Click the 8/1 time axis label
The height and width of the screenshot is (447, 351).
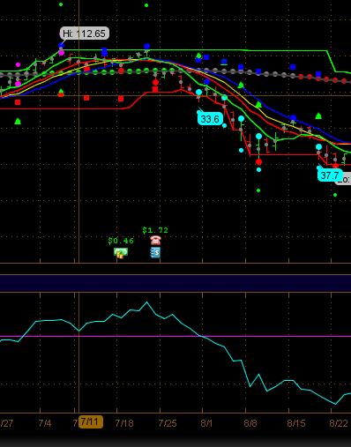pos(206,423)
